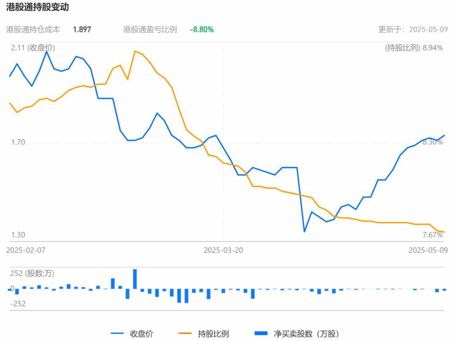Toggle the 持股比例 legend series
Screen dimensions: 455x341
213,334
